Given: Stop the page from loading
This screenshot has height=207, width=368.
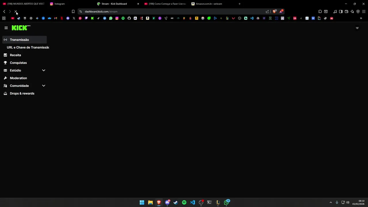Looking at the screenshot, I should click(x=16, y=11).
